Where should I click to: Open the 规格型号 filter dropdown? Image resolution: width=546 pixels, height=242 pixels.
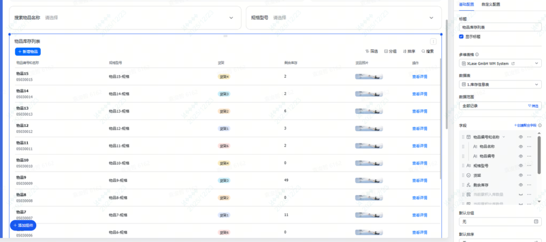tap(431, 18)
